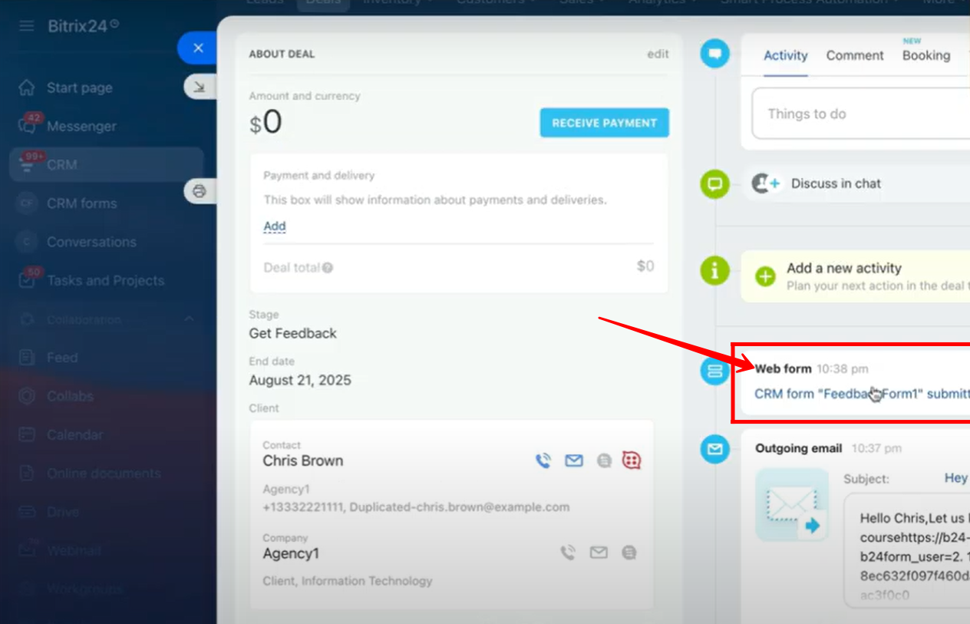Screen dimensions: 970x624
Task: Click the outgoing email envelope thumbnail
Action: tap(791, 504)
